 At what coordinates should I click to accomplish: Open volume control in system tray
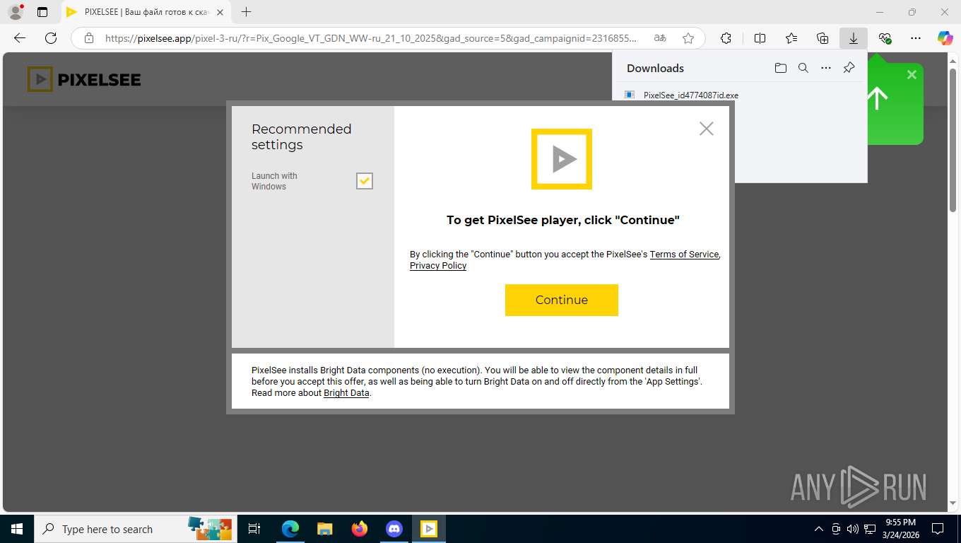pos(852,529)
